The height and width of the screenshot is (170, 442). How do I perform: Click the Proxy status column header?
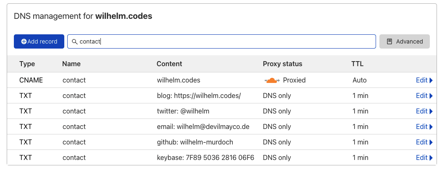[x=282, y=64]
